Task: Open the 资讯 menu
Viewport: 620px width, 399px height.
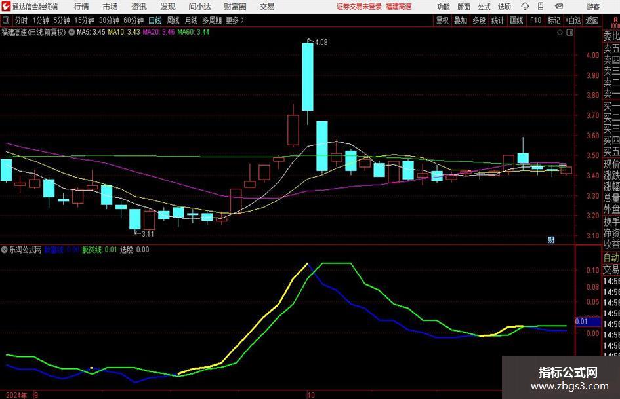Action: [x=139, y=7]
